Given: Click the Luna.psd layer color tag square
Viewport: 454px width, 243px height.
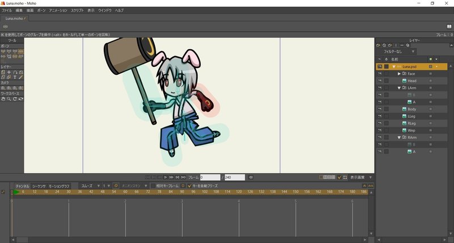Looking at the screenshot, I should [431, 66].
